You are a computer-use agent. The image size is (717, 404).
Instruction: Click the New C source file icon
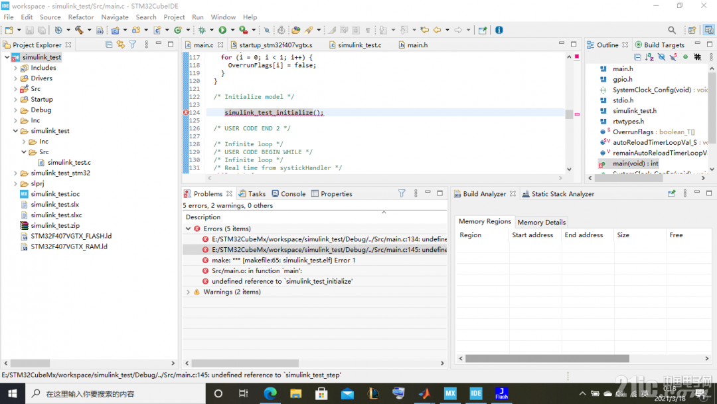[x=157, y=30]
